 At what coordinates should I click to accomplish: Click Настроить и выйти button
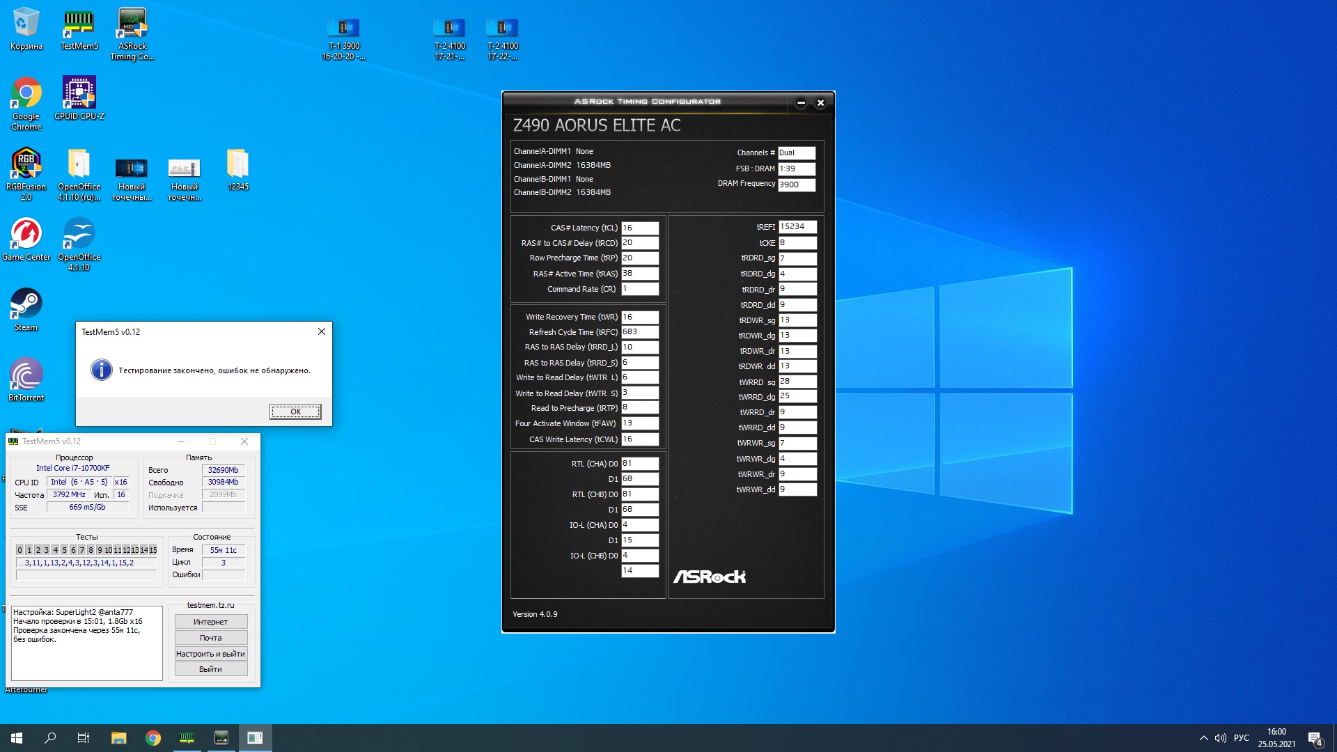pyautogui.click(x=210, y=654)
